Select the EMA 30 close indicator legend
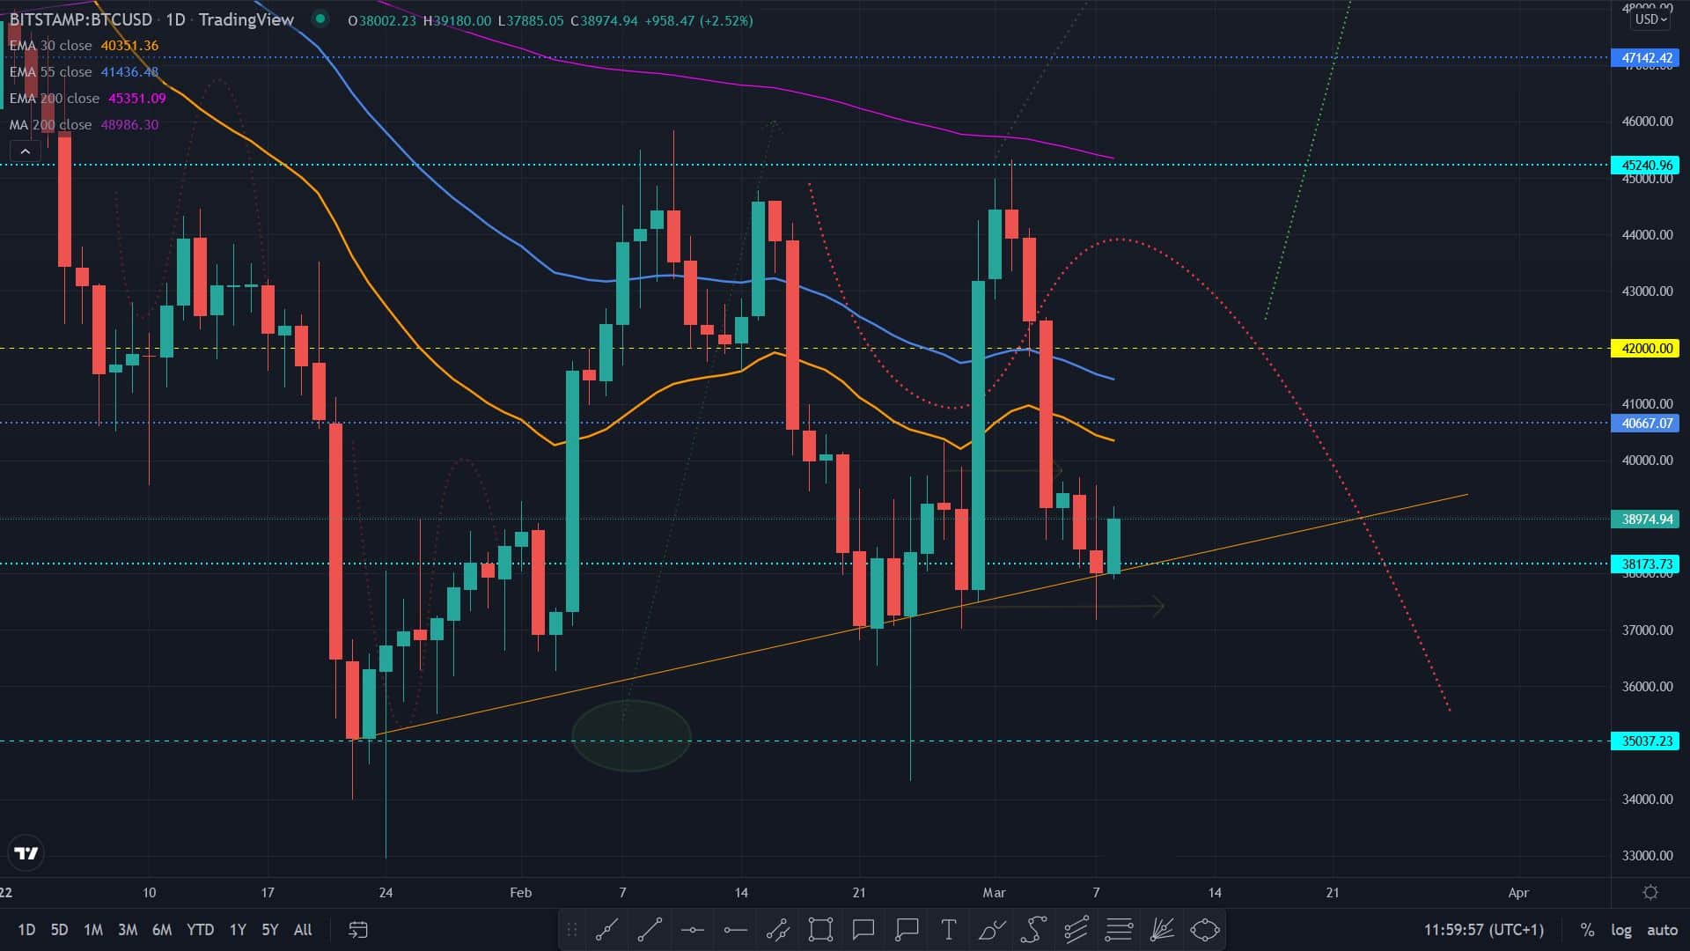 tap(50, 46)
